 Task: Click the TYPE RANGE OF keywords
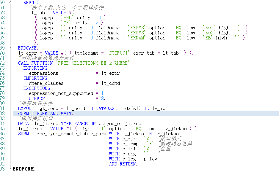(x=78, y=124)
